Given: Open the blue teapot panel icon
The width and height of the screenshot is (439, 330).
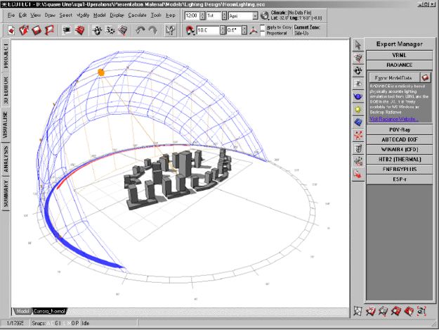Looking at the screenshot, I should coord(358,96).
